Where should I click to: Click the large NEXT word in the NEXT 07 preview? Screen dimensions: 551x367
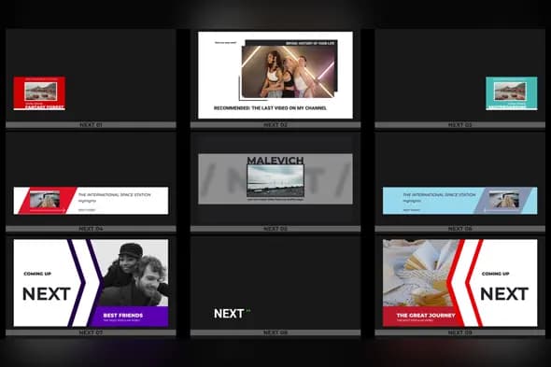tap(47, 294)
